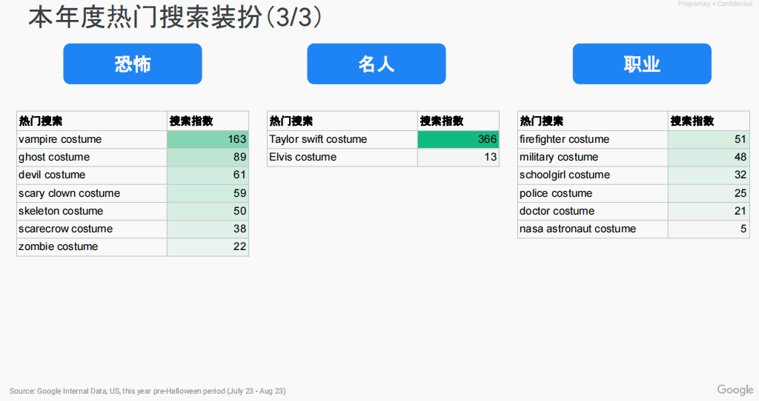The height and width of the screenshot is (401, 759).
Task: Select the value 32 for schoolgirl costume
Action: (709, 175)
